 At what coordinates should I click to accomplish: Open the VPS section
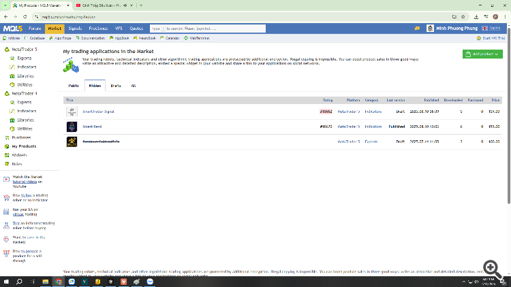point(119,29)
